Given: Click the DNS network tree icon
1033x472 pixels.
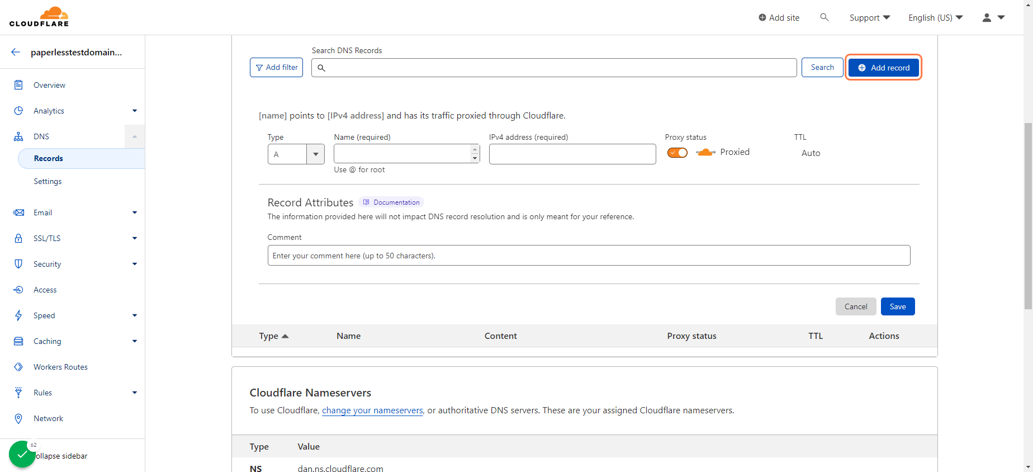Looking at the screenshot, I should tap(18, 136).
